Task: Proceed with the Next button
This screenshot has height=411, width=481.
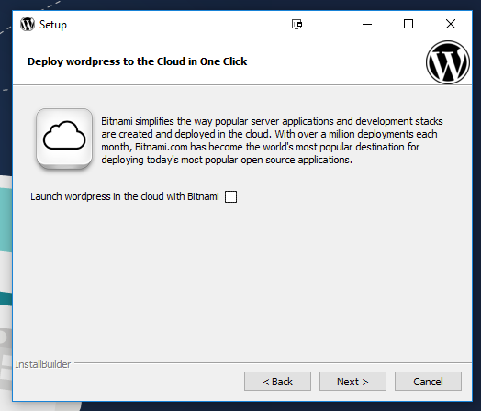Action: (352, 382)
